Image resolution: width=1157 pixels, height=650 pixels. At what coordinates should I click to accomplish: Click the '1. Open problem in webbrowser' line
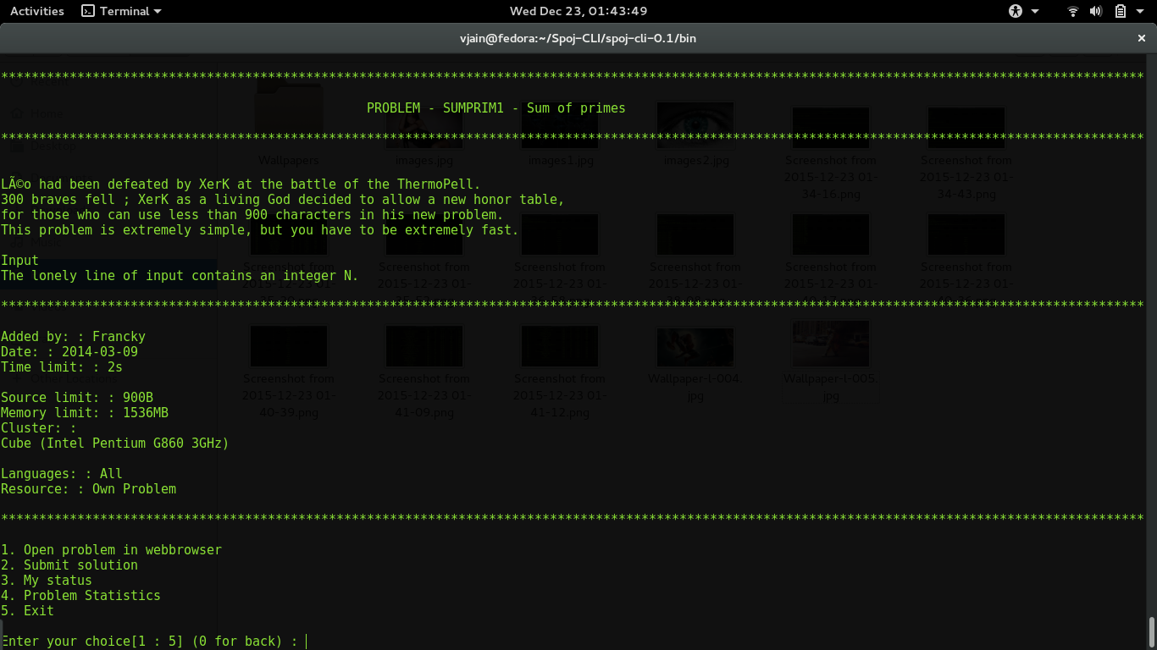[111, 550]
